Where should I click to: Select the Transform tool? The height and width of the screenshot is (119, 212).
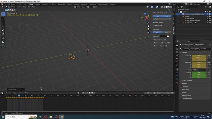pyautogui.click(x=3, y=34)
